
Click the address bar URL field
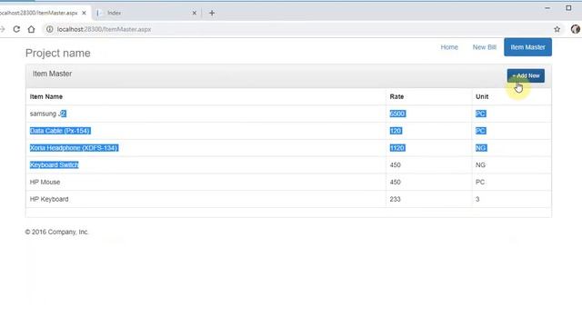point(297,29)
